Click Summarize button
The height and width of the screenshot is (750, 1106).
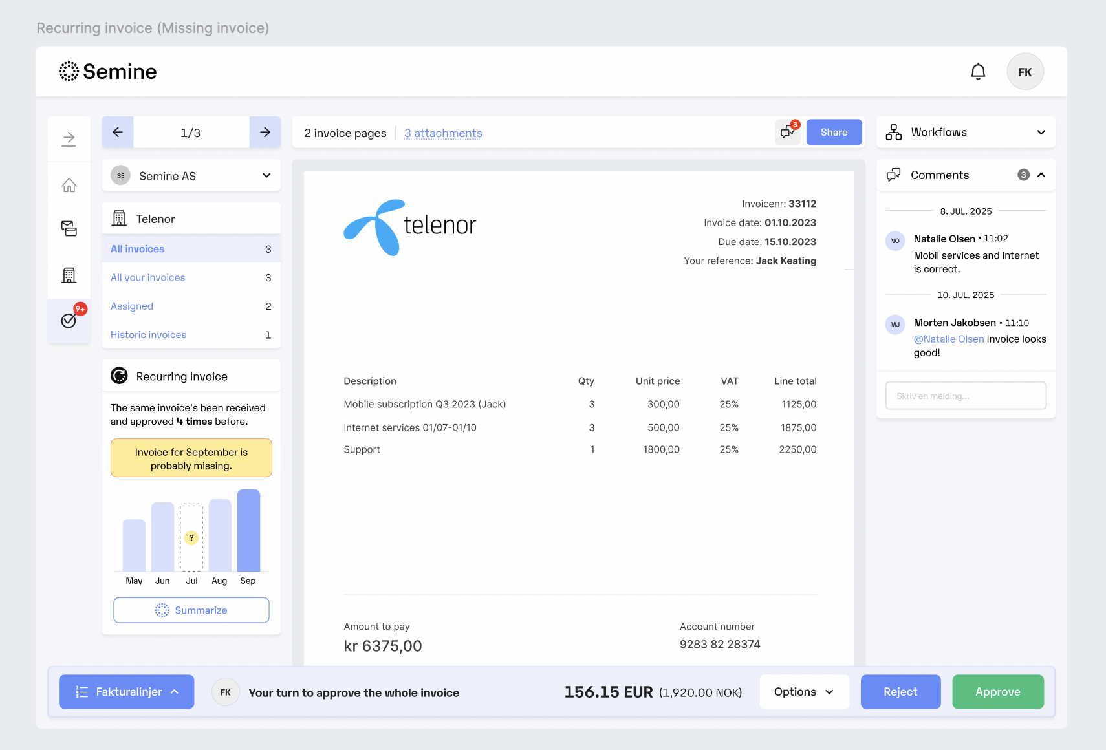pos(191,610)
